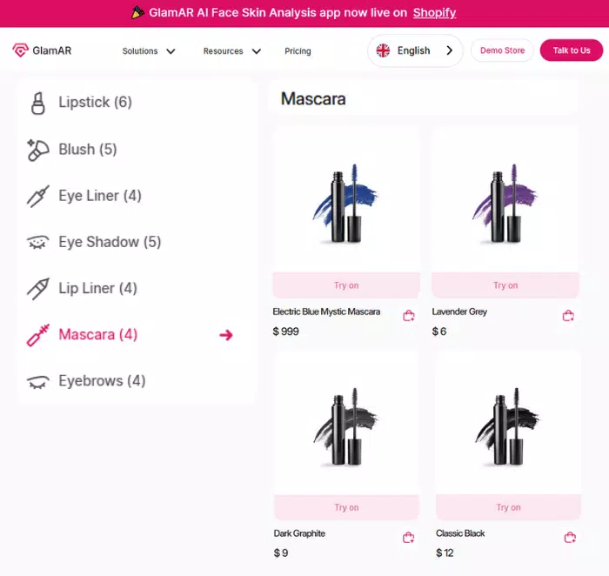Expand the Solutions dropdown menu
Screen dimensions: 609x576
[149, 50]
